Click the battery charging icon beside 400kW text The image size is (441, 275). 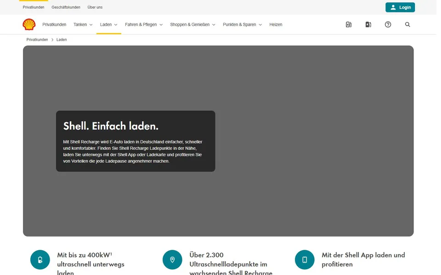pos(40,259)
